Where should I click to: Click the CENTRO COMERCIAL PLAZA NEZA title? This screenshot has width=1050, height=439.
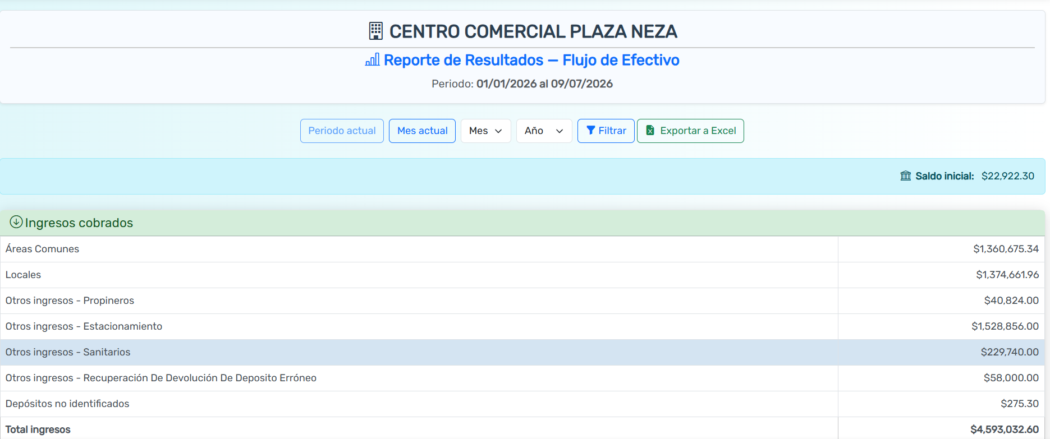tap(533, 31)
